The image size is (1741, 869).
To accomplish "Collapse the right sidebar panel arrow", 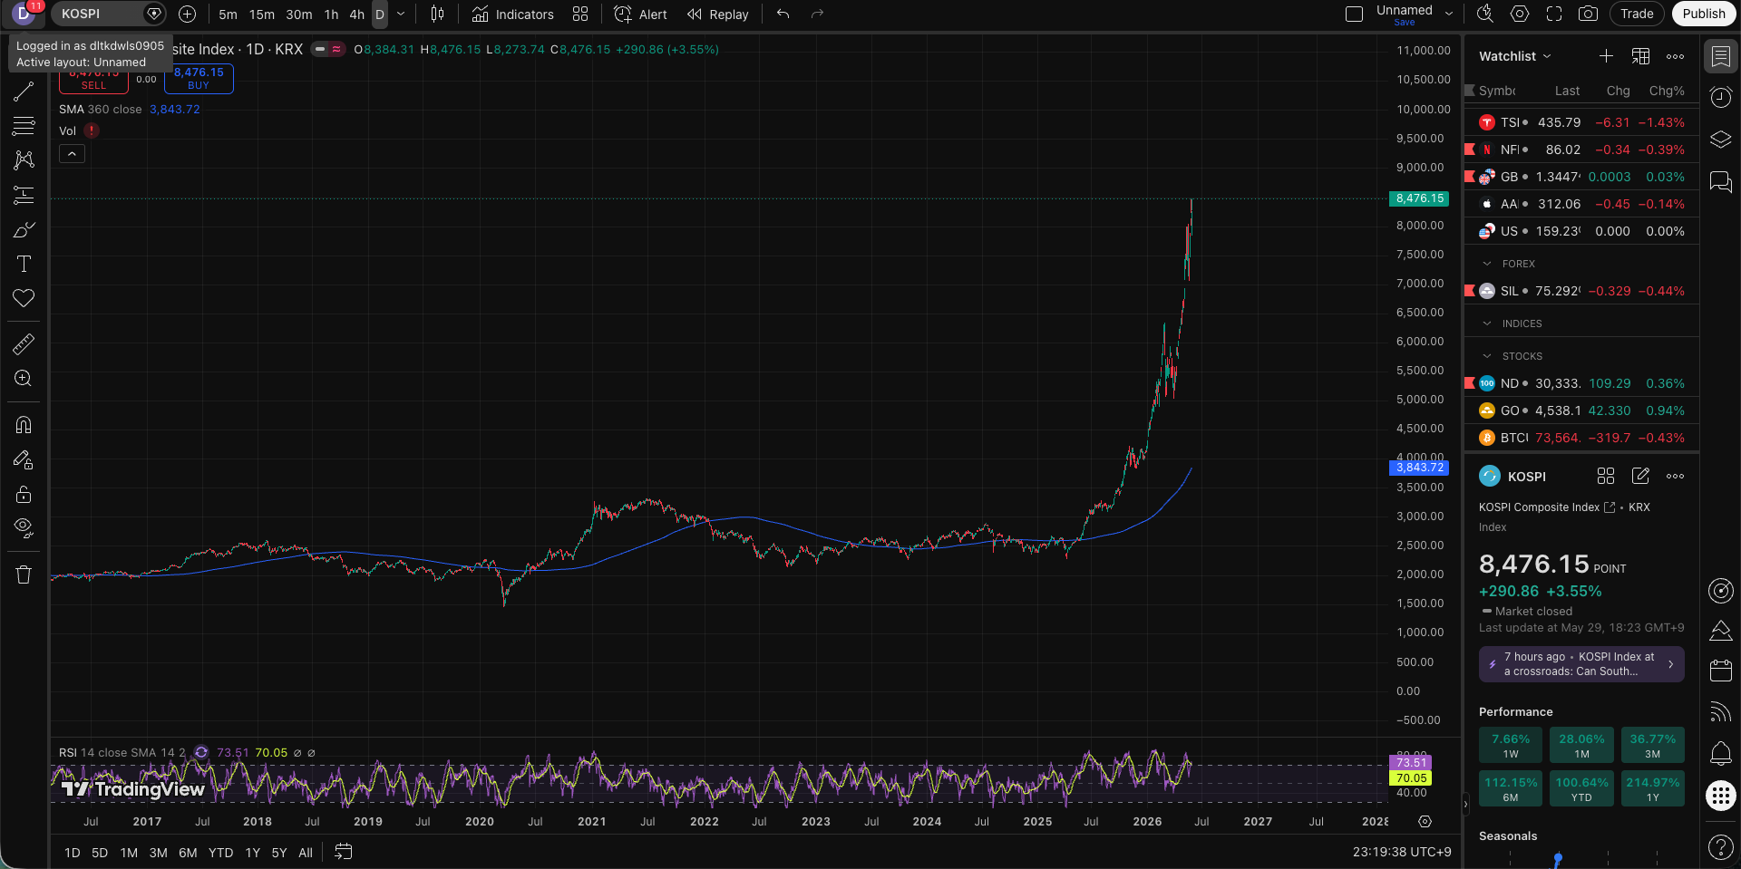I will (1465, 804).
